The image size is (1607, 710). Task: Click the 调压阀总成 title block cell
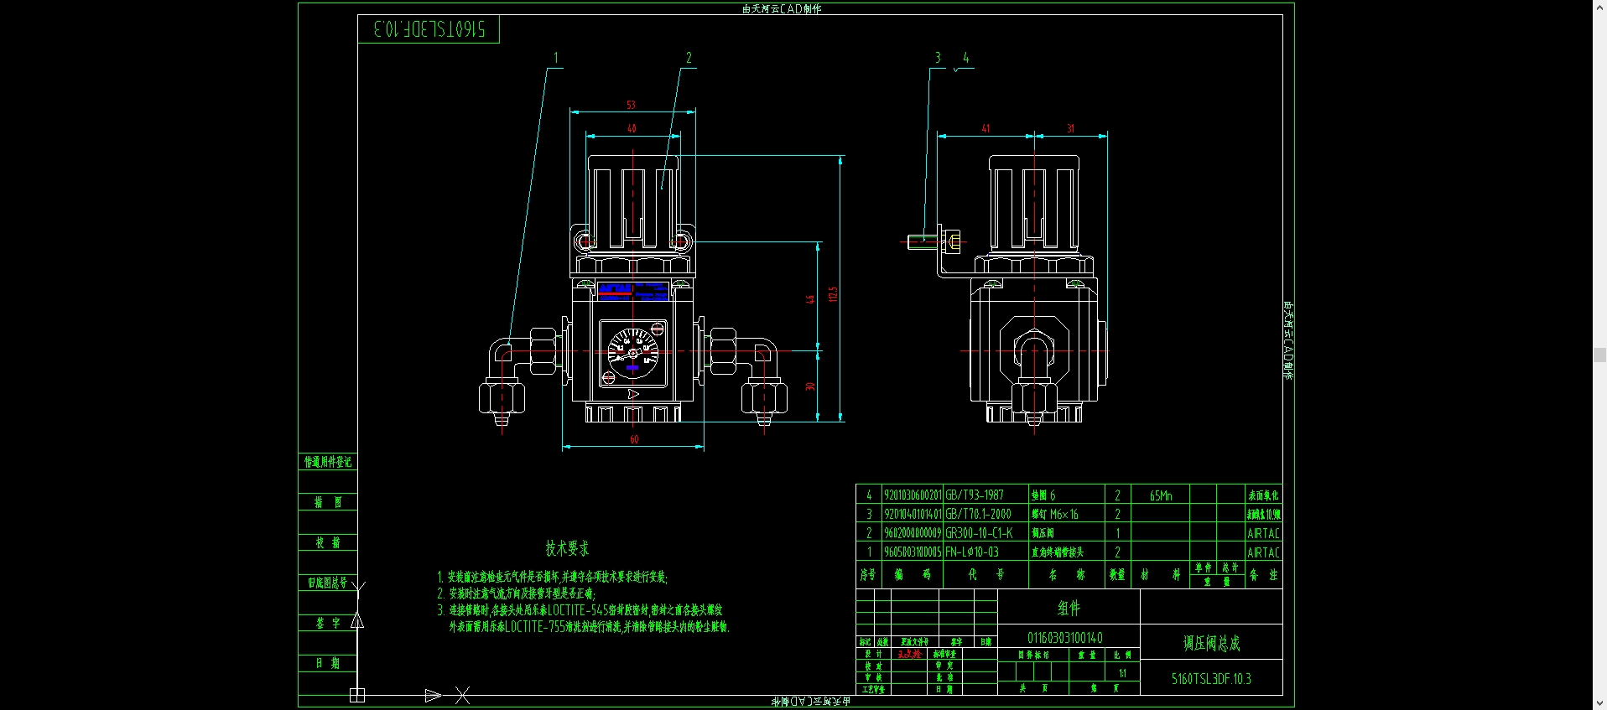click(1211, 643)
